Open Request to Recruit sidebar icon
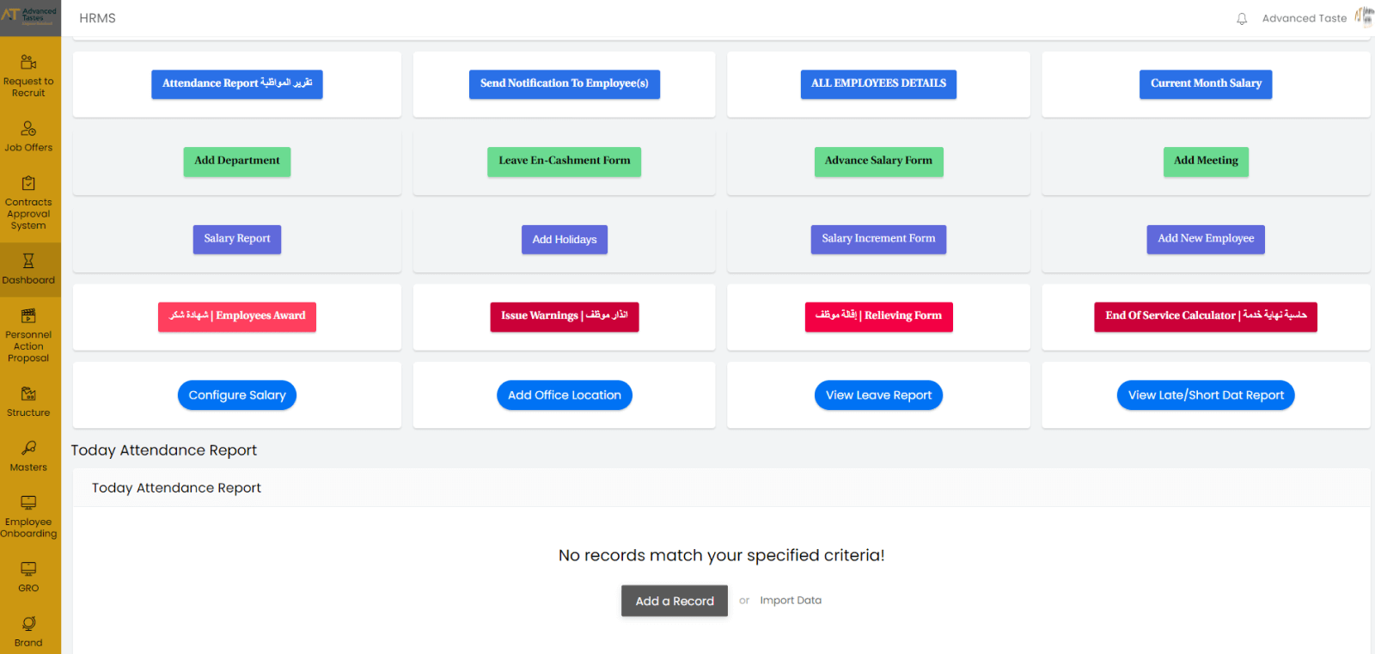The image size is (1375, 654). (28, 63)
